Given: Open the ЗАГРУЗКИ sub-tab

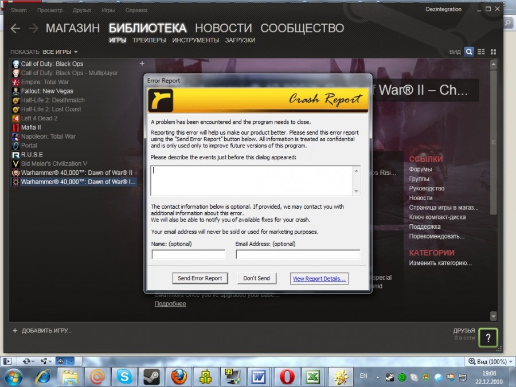Looking at the screenshot, I should (240, 40).
